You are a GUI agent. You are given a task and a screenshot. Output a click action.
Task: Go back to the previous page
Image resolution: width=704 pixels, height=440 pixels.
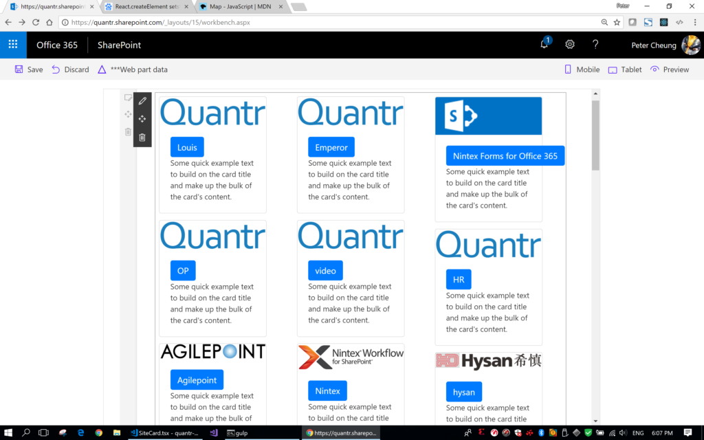pyautogui.click(x=8, y=22)
